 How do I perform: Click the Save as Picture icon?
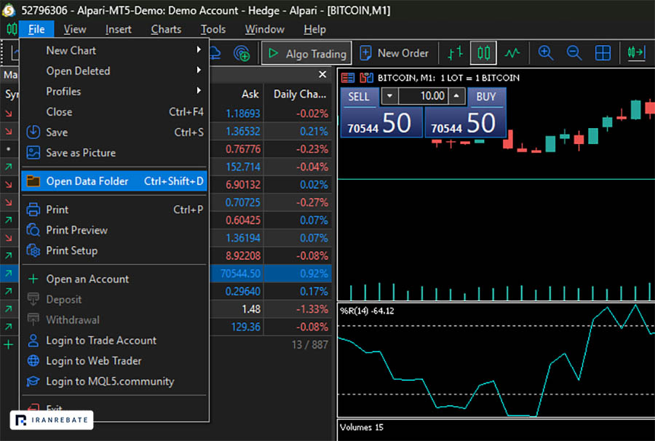click(33, 152)
